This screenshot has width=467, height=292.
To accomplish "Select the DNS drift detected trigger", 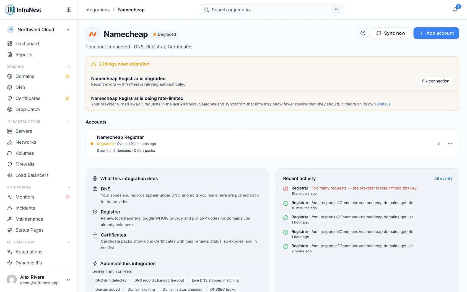I will pyautogui.click(x=111, y=280).
